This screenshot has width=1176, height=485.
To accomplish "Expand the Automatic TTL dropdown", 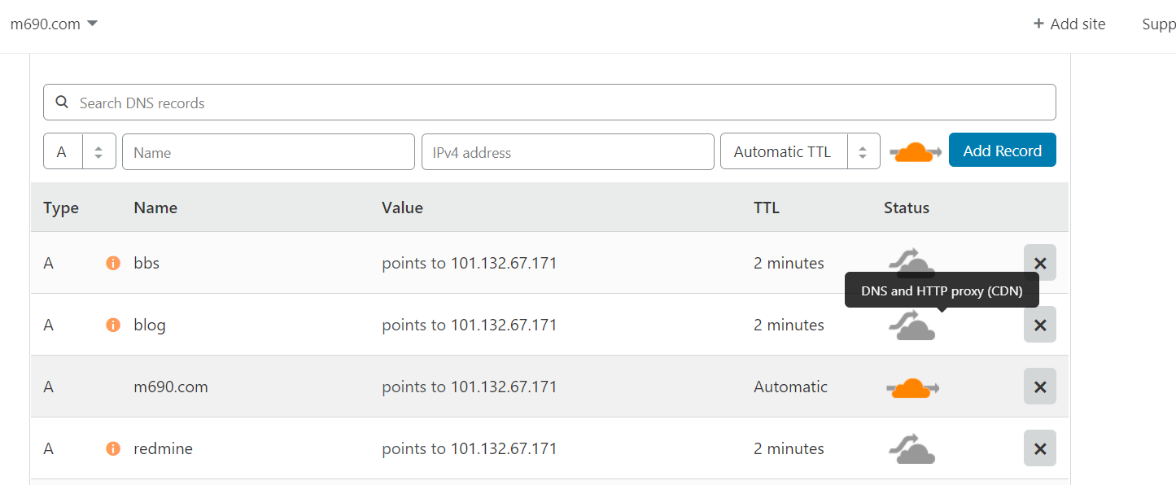I will [x=800, y=151].
